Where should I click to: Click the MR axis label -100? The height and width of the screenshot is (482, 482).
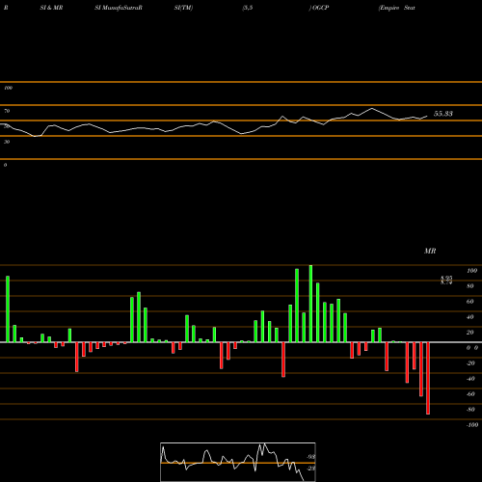pyautogui.click(x=472, y=425)
